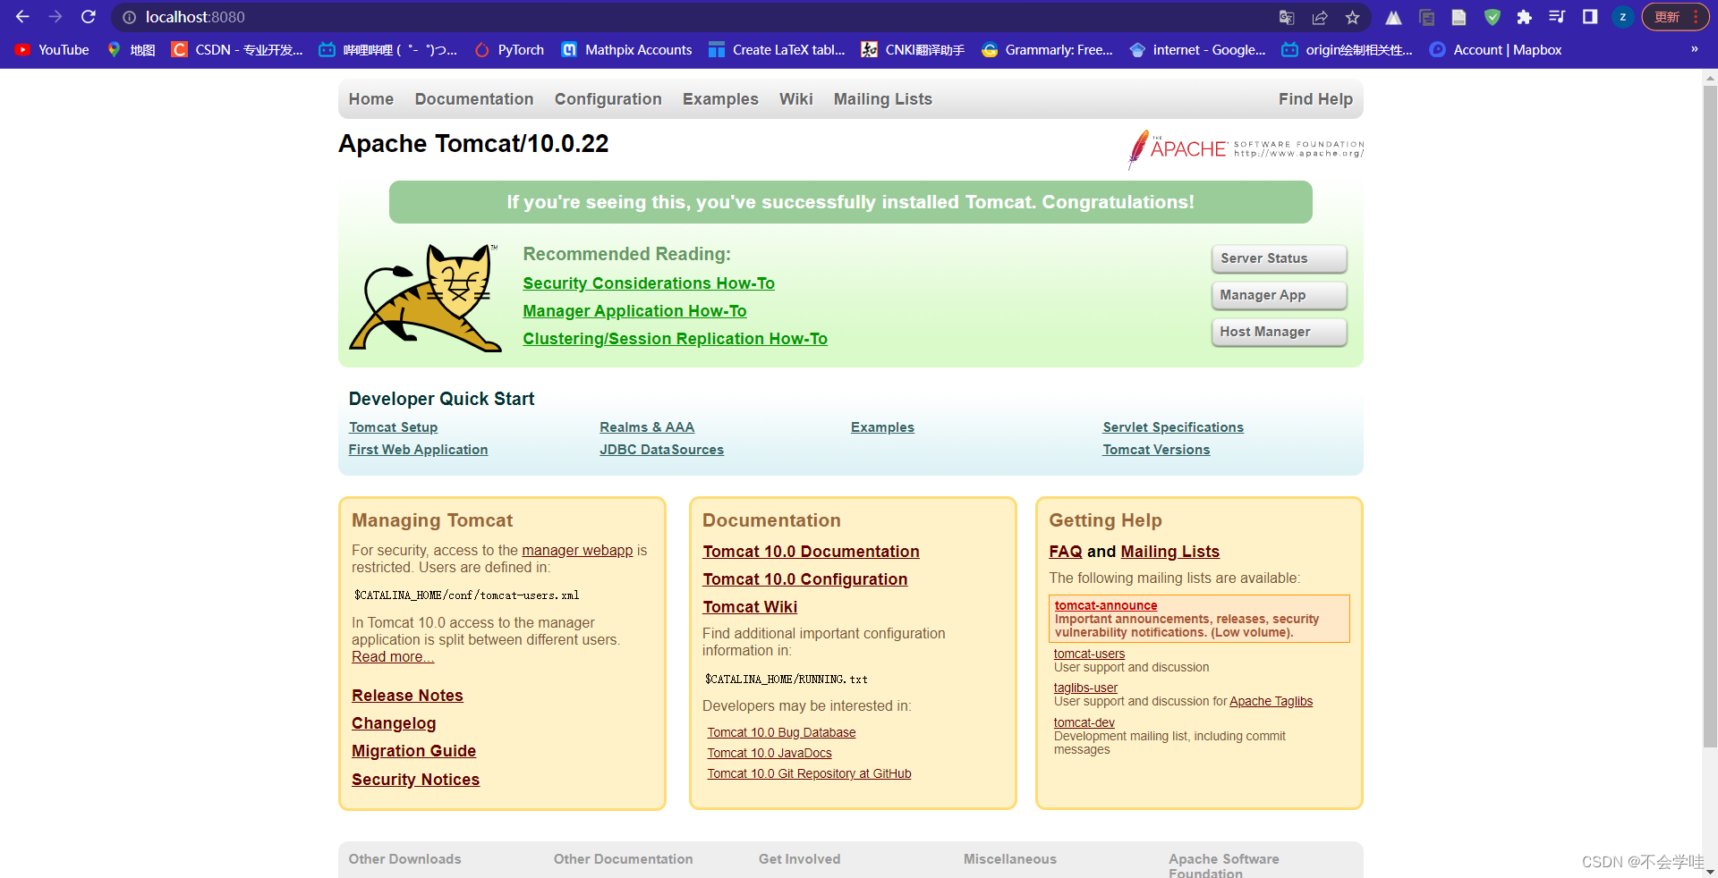Open the tomcat-announce mailing list link
This screenshot has height=878, width=1718.
click(1106, 605)
